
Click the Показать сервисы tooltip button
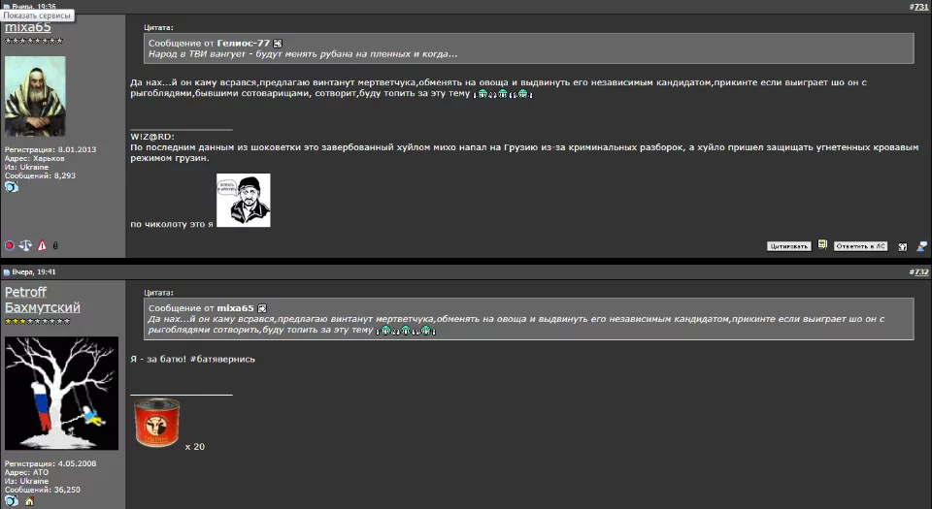[x=37, y=16]
